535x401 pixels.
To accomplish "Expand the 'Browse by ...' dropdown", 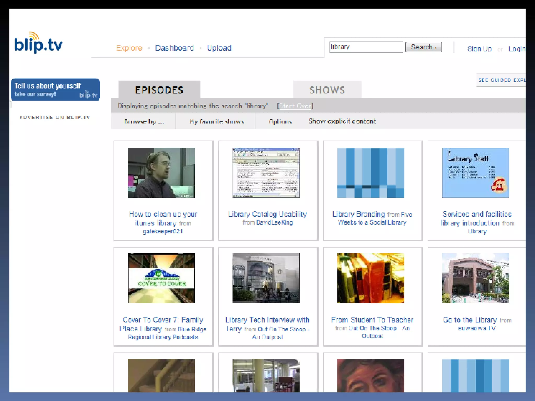I will [144, 121].
